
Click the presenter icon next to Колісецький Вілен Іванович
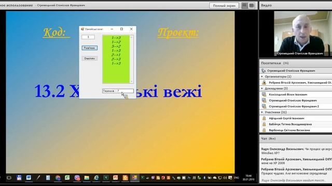(x=264, y=95)
